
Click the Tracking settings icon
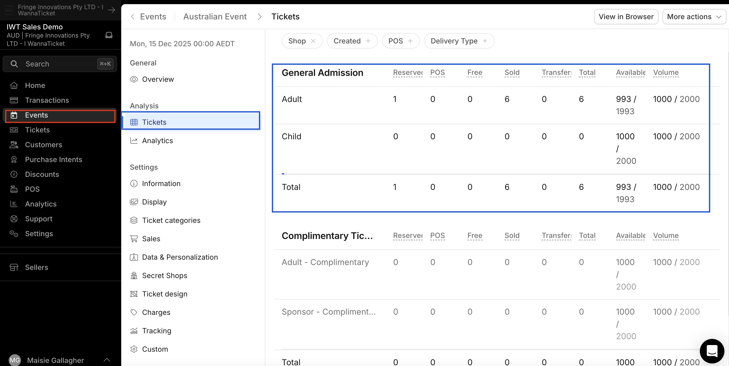[x=134, y=331]
